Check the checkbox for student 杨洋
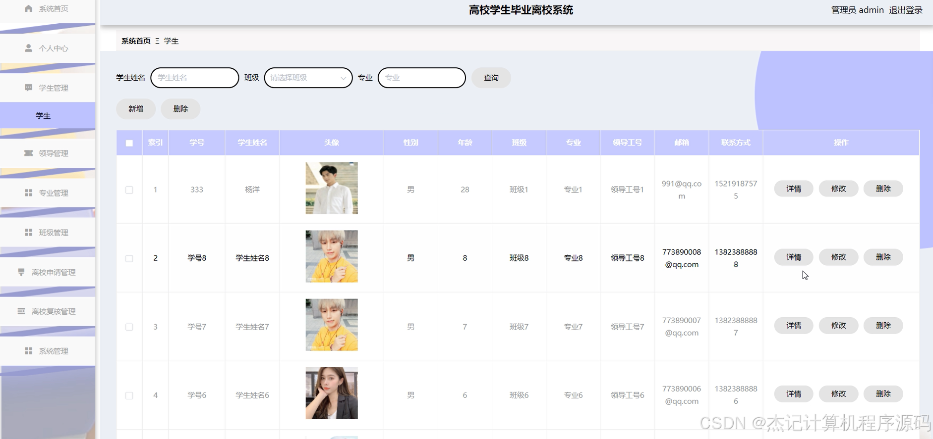933x439 pixels. 129,190
